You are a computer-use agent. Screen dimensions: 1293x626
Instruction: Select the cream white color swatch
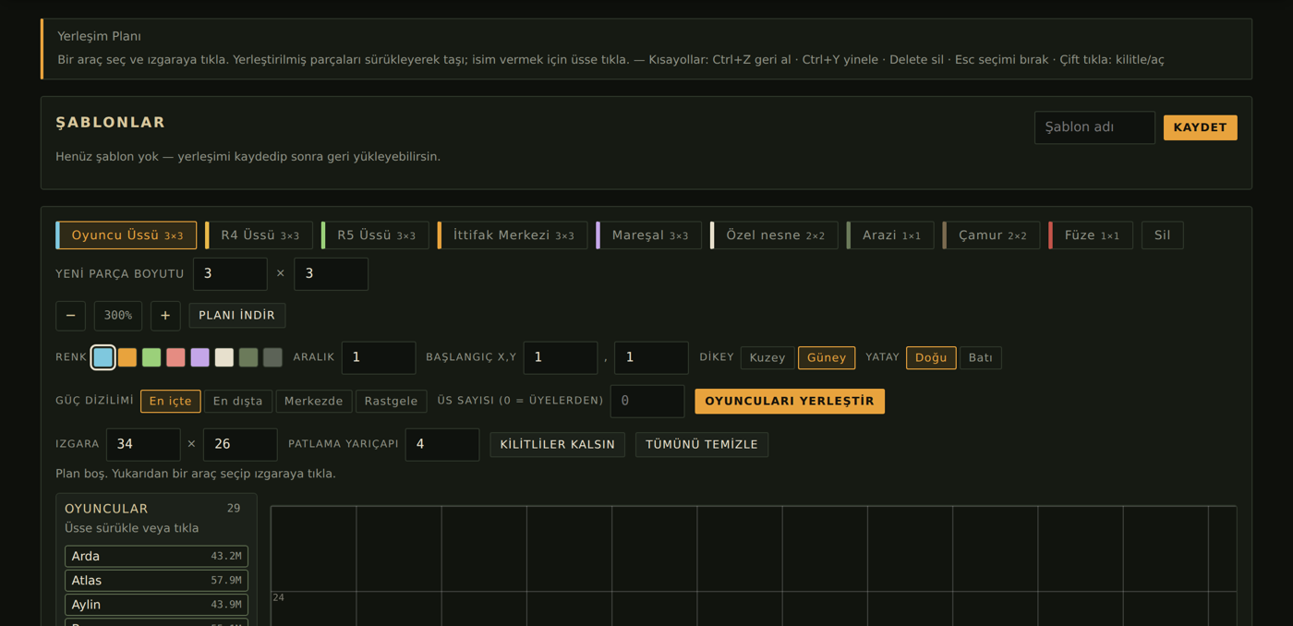224,357
